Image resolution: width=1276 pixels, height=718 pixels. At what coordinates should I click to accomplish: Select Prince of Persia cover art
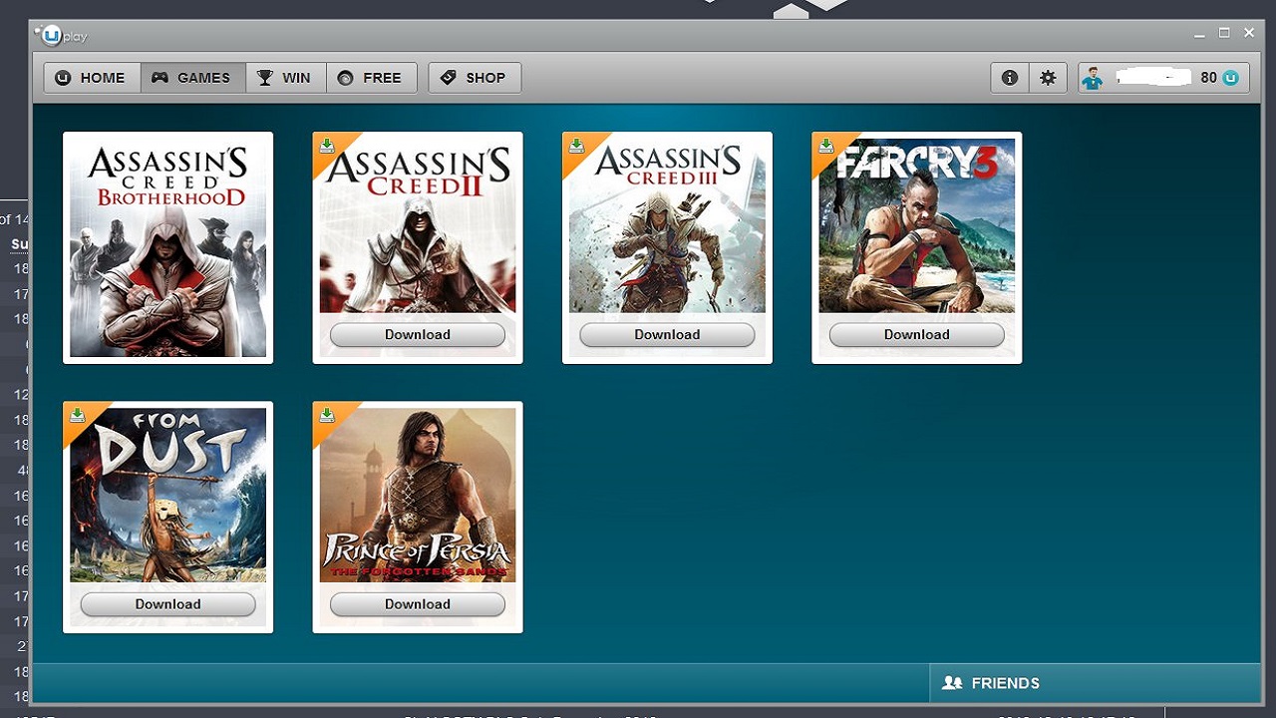point(418,495)
